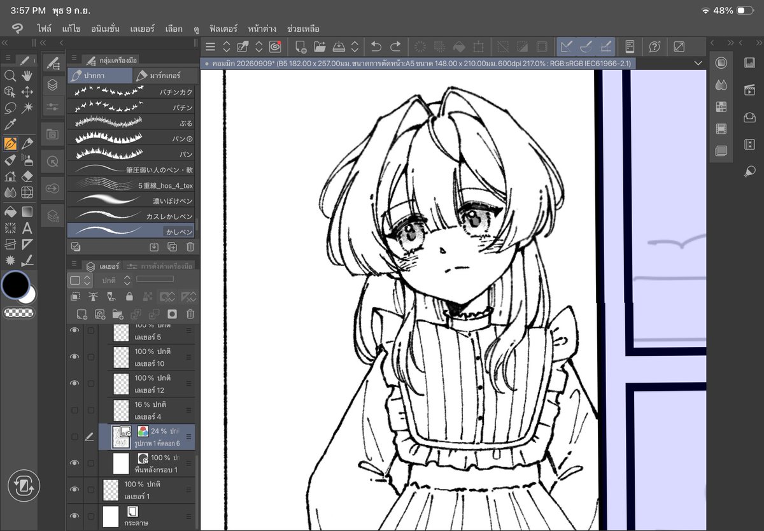Viewport: 764px width, 531px height.
Task: Create a new canvas from command bar
Action: (301, 46)
